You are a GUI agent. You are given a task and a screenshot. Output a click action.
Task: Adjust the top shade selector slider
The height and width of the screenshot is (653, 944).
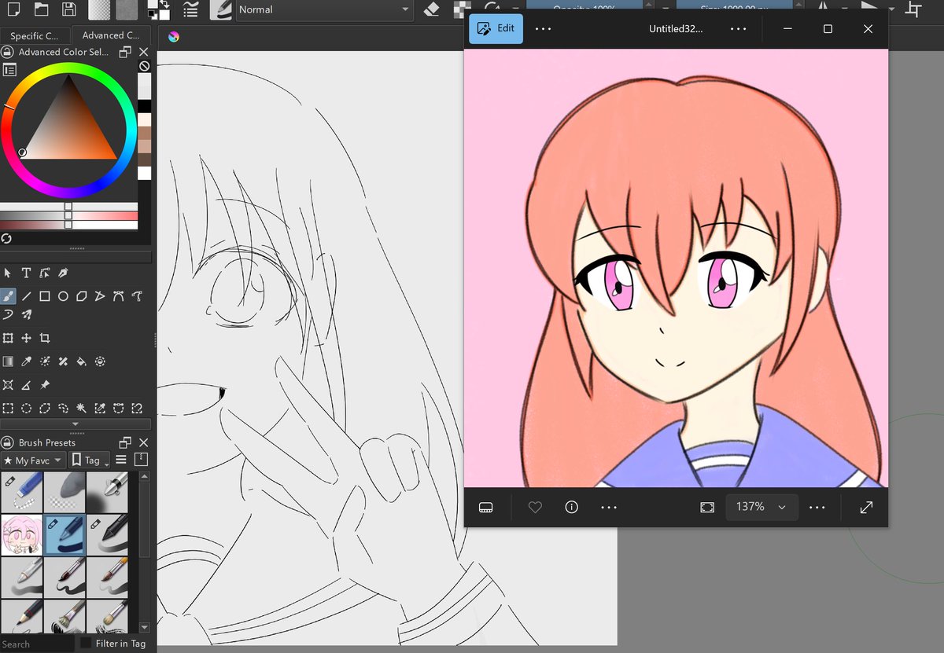click(x=68, y=206)
